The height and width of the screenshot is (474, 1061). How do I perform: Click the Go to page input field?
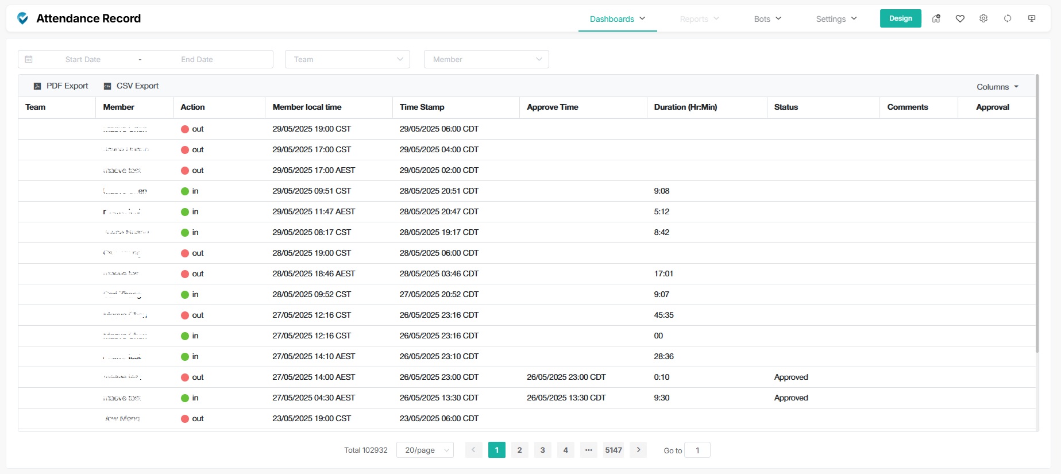click(x=697, y=450)
